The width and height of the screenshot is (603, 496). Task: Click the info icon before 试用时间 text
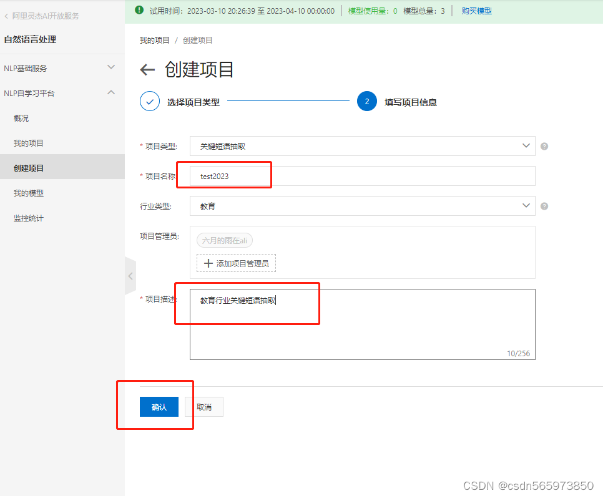[x=138, y=11]
